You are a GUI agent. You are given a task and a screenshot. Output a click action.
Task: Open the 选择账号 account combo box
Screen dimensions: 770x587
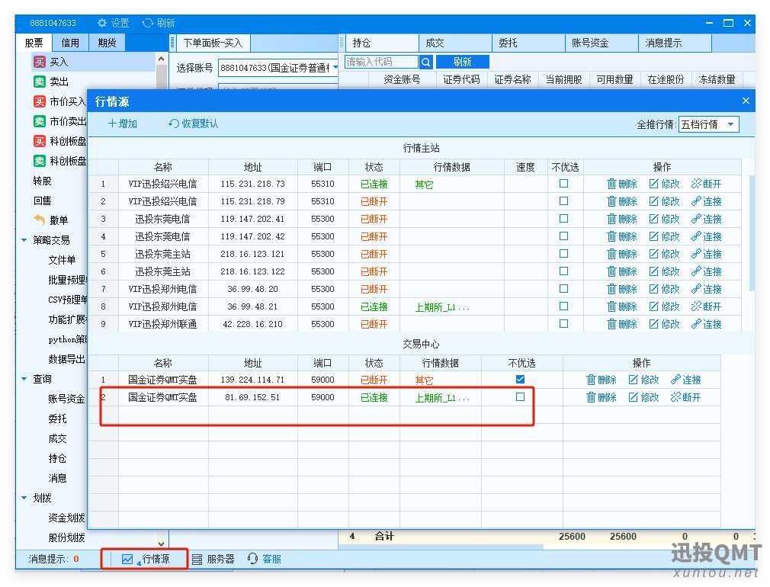coord(278,68)
